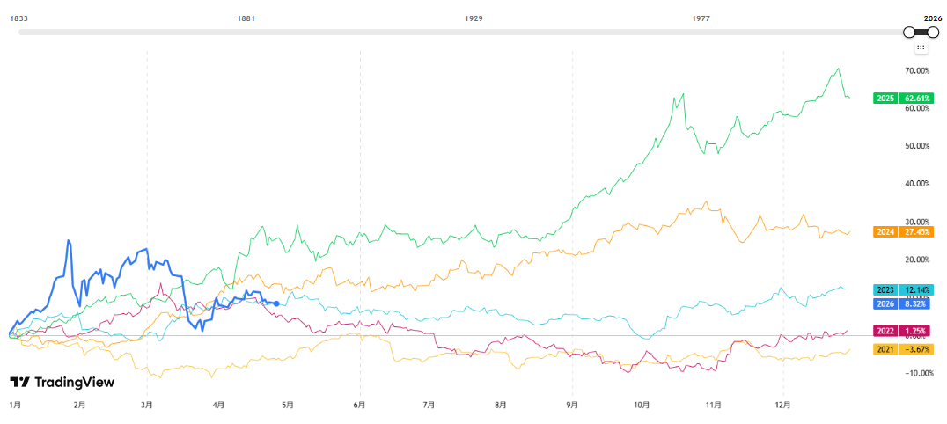Click the blue endpoint dot of the 2026 line

(277, 303)
